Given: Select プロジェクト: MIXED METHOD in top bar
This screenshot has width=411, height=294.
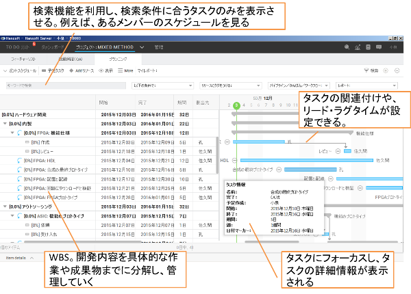Looking at the screenshot, I should [105, 47].
